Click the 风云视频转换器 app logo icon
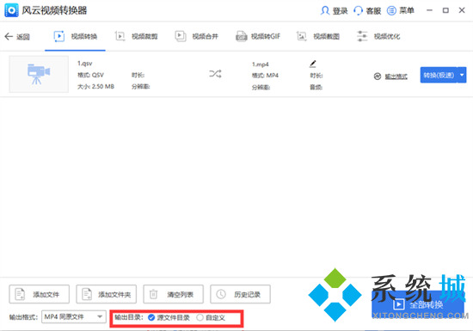This screenshot has height=331, width=473. click(x=11, y=10)
